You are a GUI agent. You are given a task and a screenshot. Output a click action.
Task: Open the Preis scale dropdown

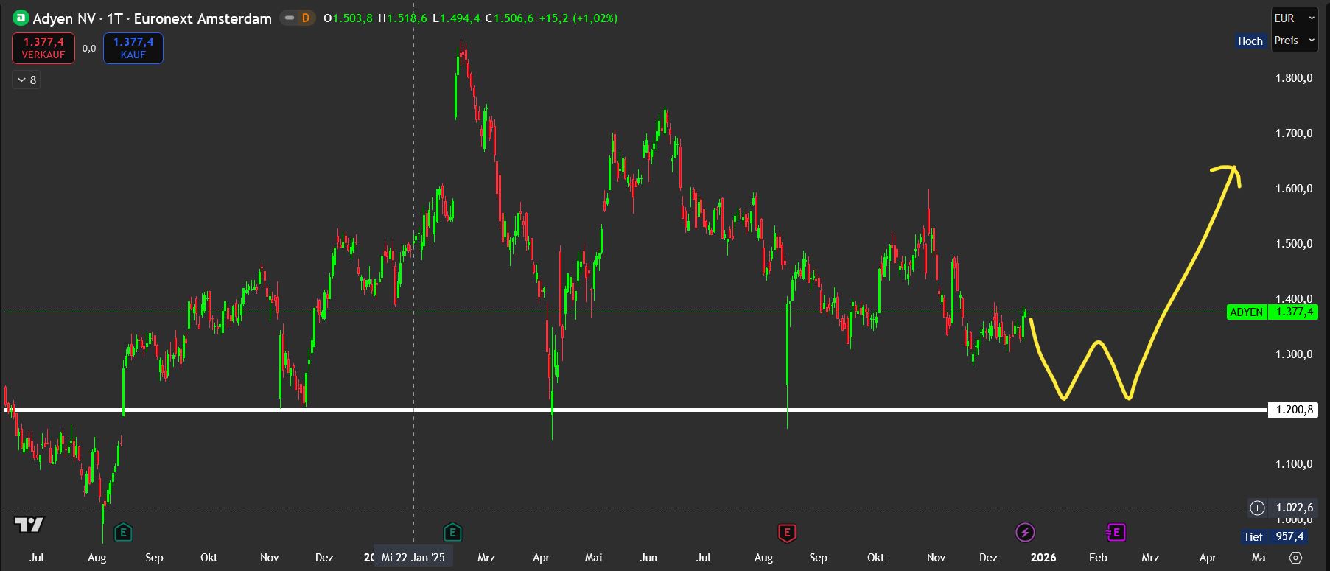[x=1294, y=41]
